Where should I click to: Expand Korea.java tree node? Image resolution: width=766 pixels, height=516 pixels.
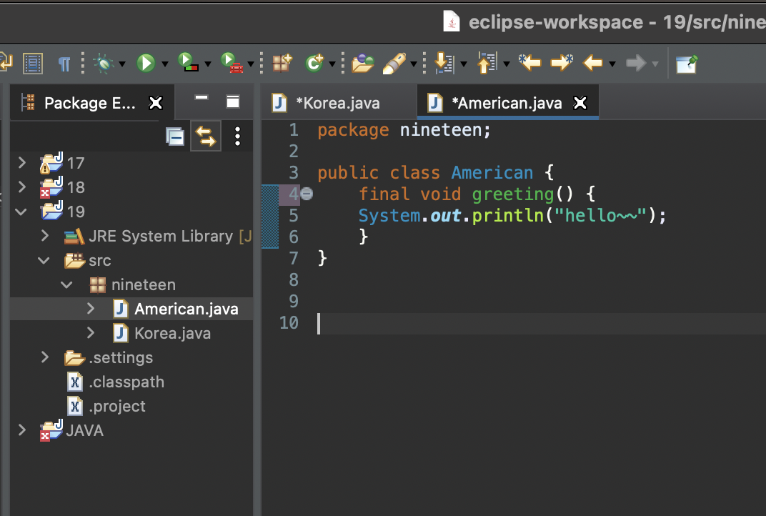pyautogui.click(x=91, y=333)
